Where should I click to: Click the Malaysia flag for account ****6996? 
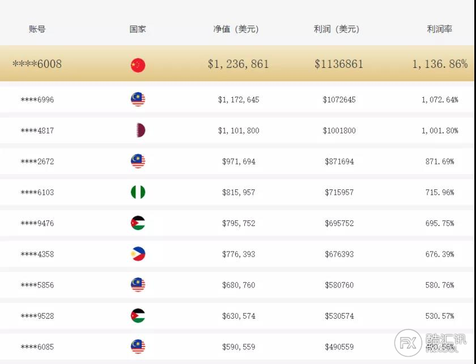(x=138, y=99)
